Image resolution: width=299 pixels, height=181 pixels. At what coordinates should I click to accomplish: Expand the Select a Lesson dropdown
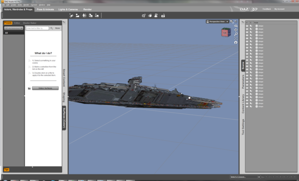[x=245, y=177]
